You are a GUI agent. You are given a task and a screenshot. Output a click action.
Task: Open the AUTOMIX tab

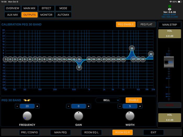63,15
